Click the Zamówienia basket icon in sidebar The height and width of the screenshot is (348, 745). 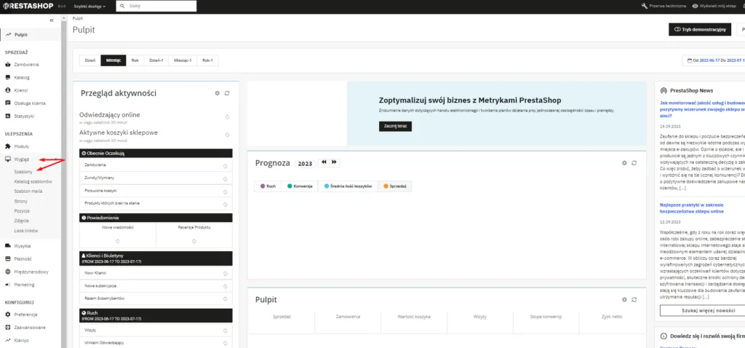(x=8, y=65)
